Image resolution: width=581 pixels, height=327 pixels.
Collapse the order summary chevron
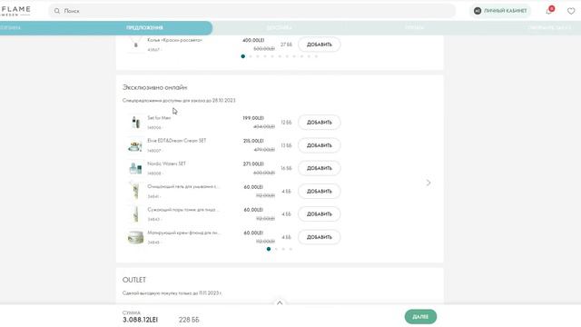tap(280, 302)
